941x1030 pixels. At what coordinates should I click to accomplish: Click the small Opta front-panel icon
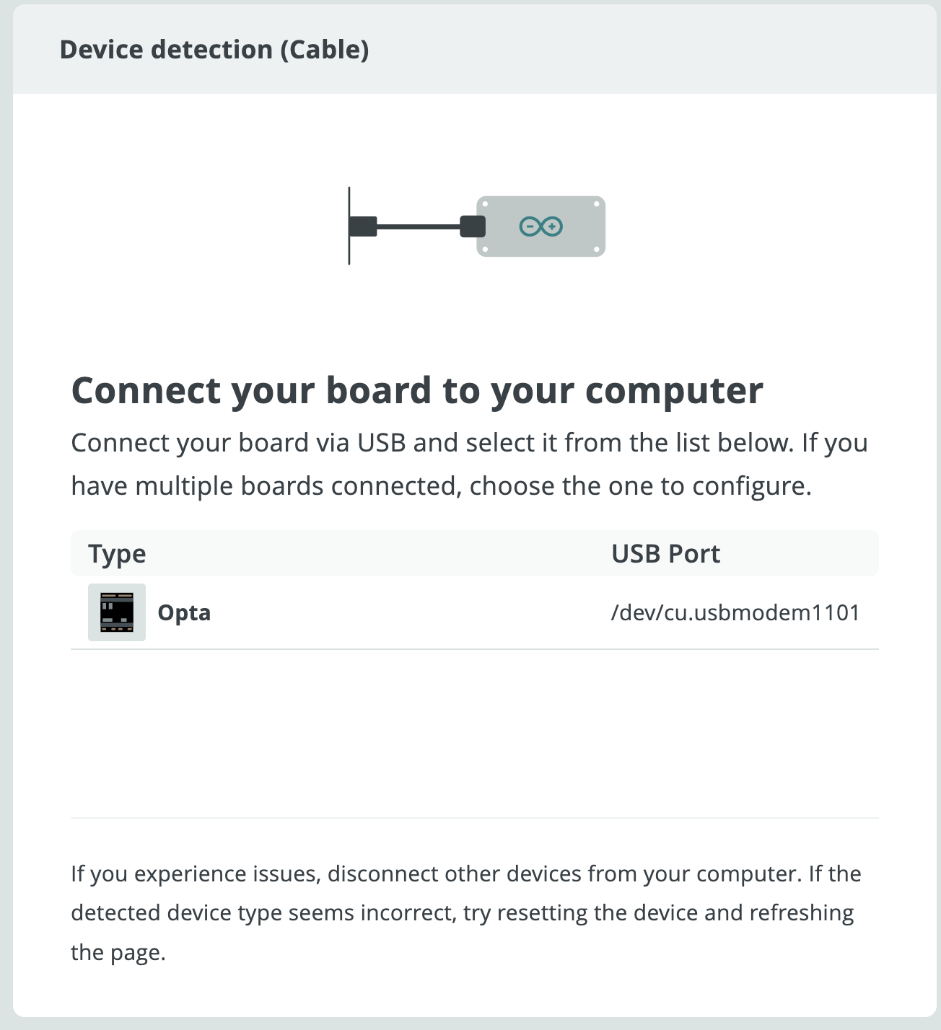[116, 612]
